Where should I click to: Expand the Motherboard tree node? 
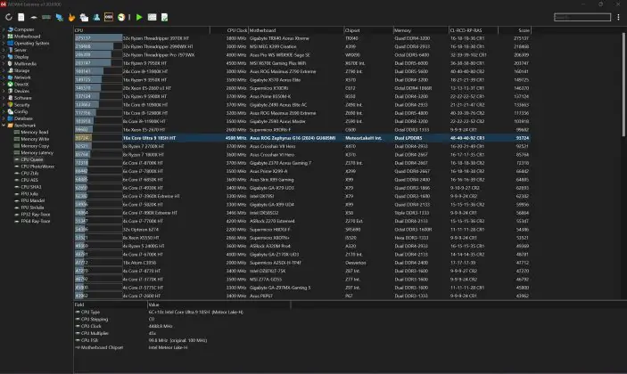click(4, 37)
